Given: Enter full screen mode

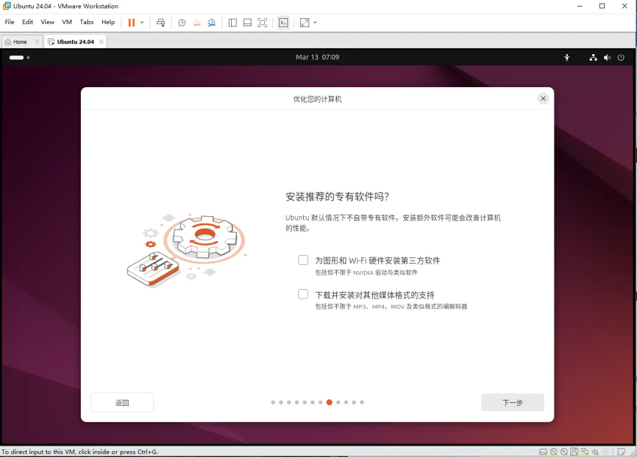Looking at the screenshot, I should [x=262, y=23].
